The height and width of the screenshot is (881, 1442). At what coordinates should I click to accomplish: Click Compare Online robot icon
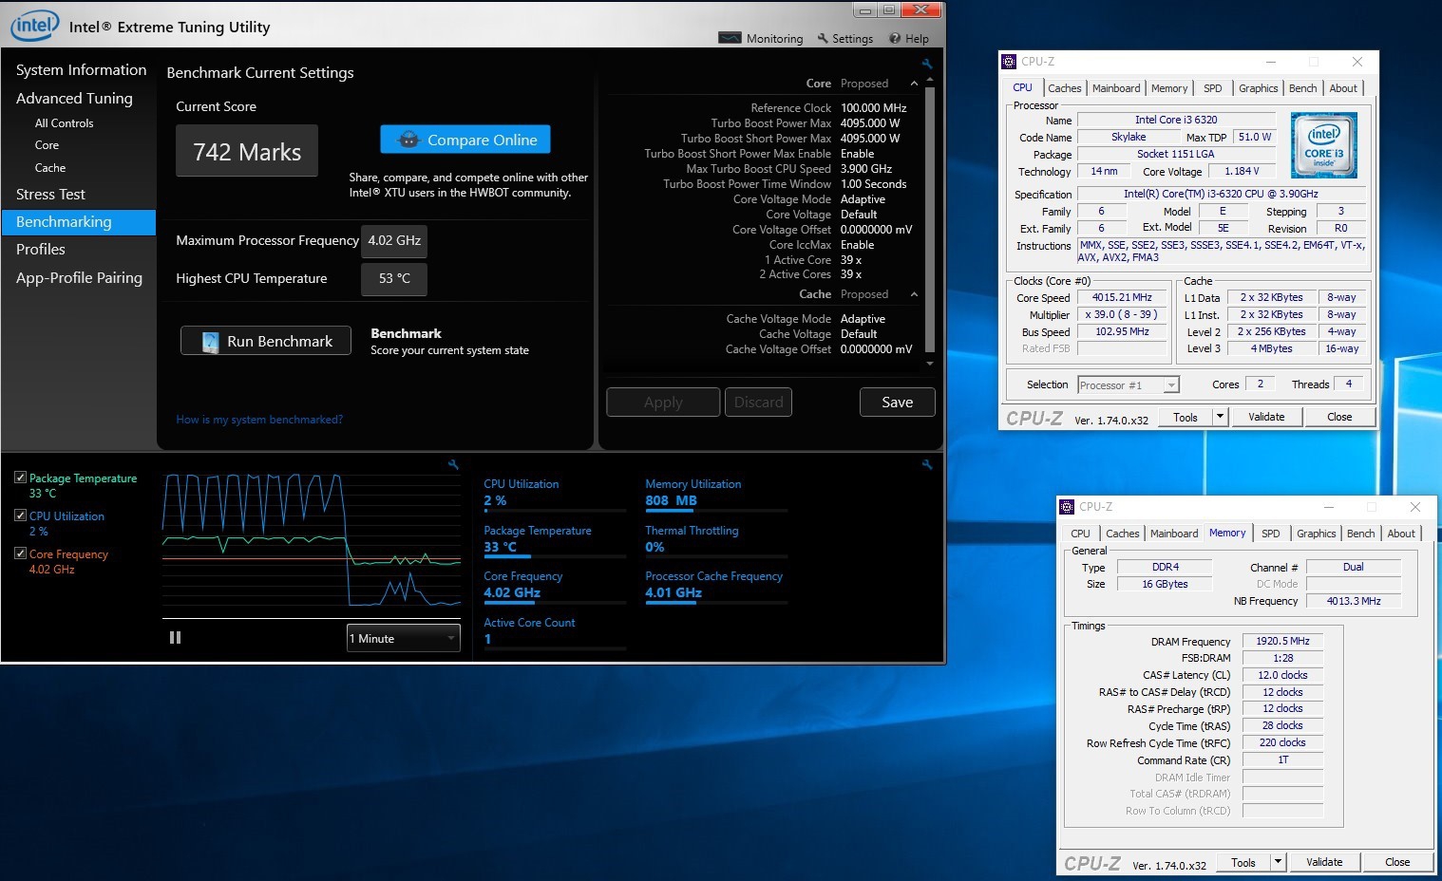(x=408, y=140)
